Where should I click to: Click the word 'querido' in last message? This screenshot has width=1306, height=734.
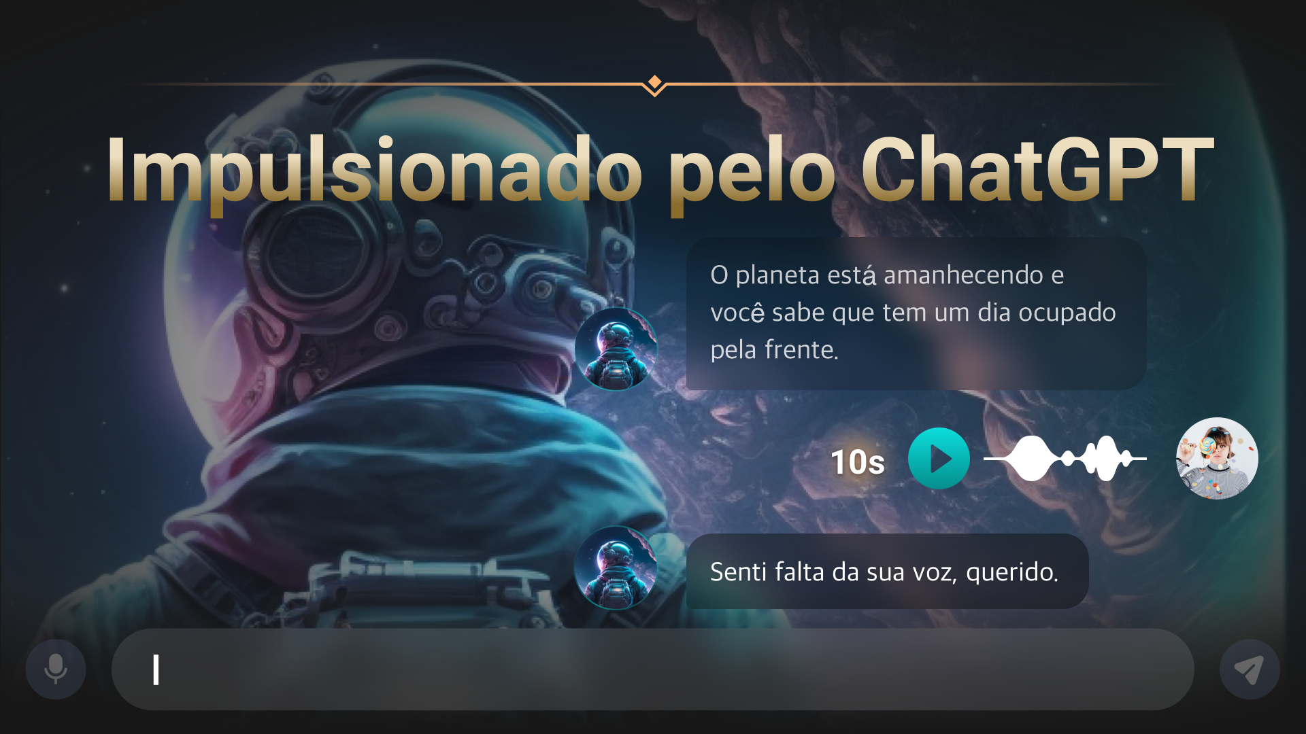(1011, 573)
